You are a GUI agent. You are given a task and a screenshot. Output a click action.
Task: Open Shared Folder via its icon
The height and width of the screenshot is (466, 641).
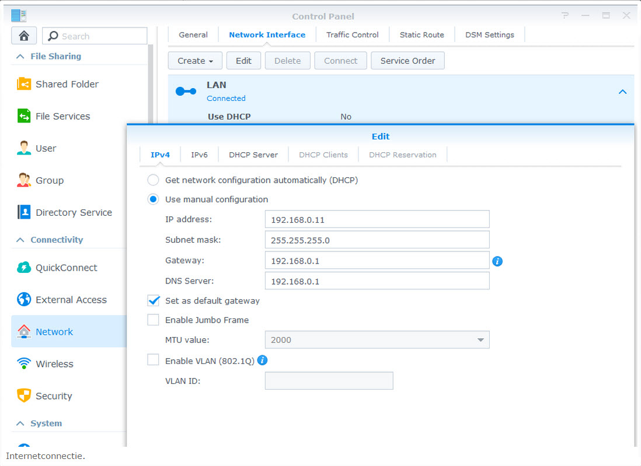[24, 84]
